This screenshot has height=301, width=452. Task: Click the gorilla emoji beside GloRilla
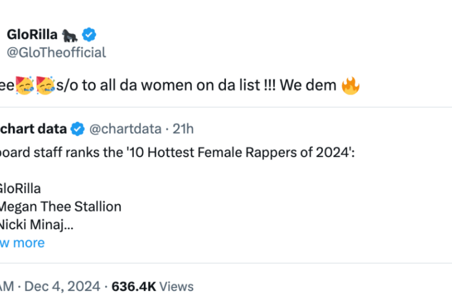tap(69, 35)
